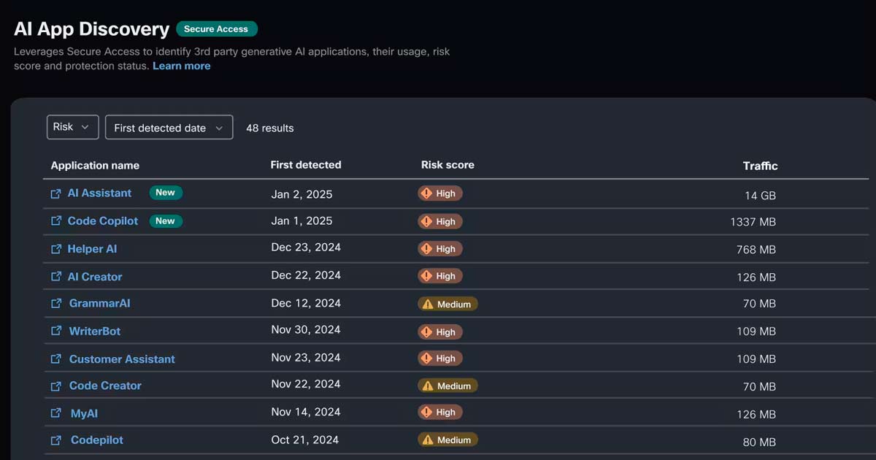Click the 48 results count text
Image resolution: width=876 pixels, height=460 pixels.
pyautogui.click(x=270, y=128)
